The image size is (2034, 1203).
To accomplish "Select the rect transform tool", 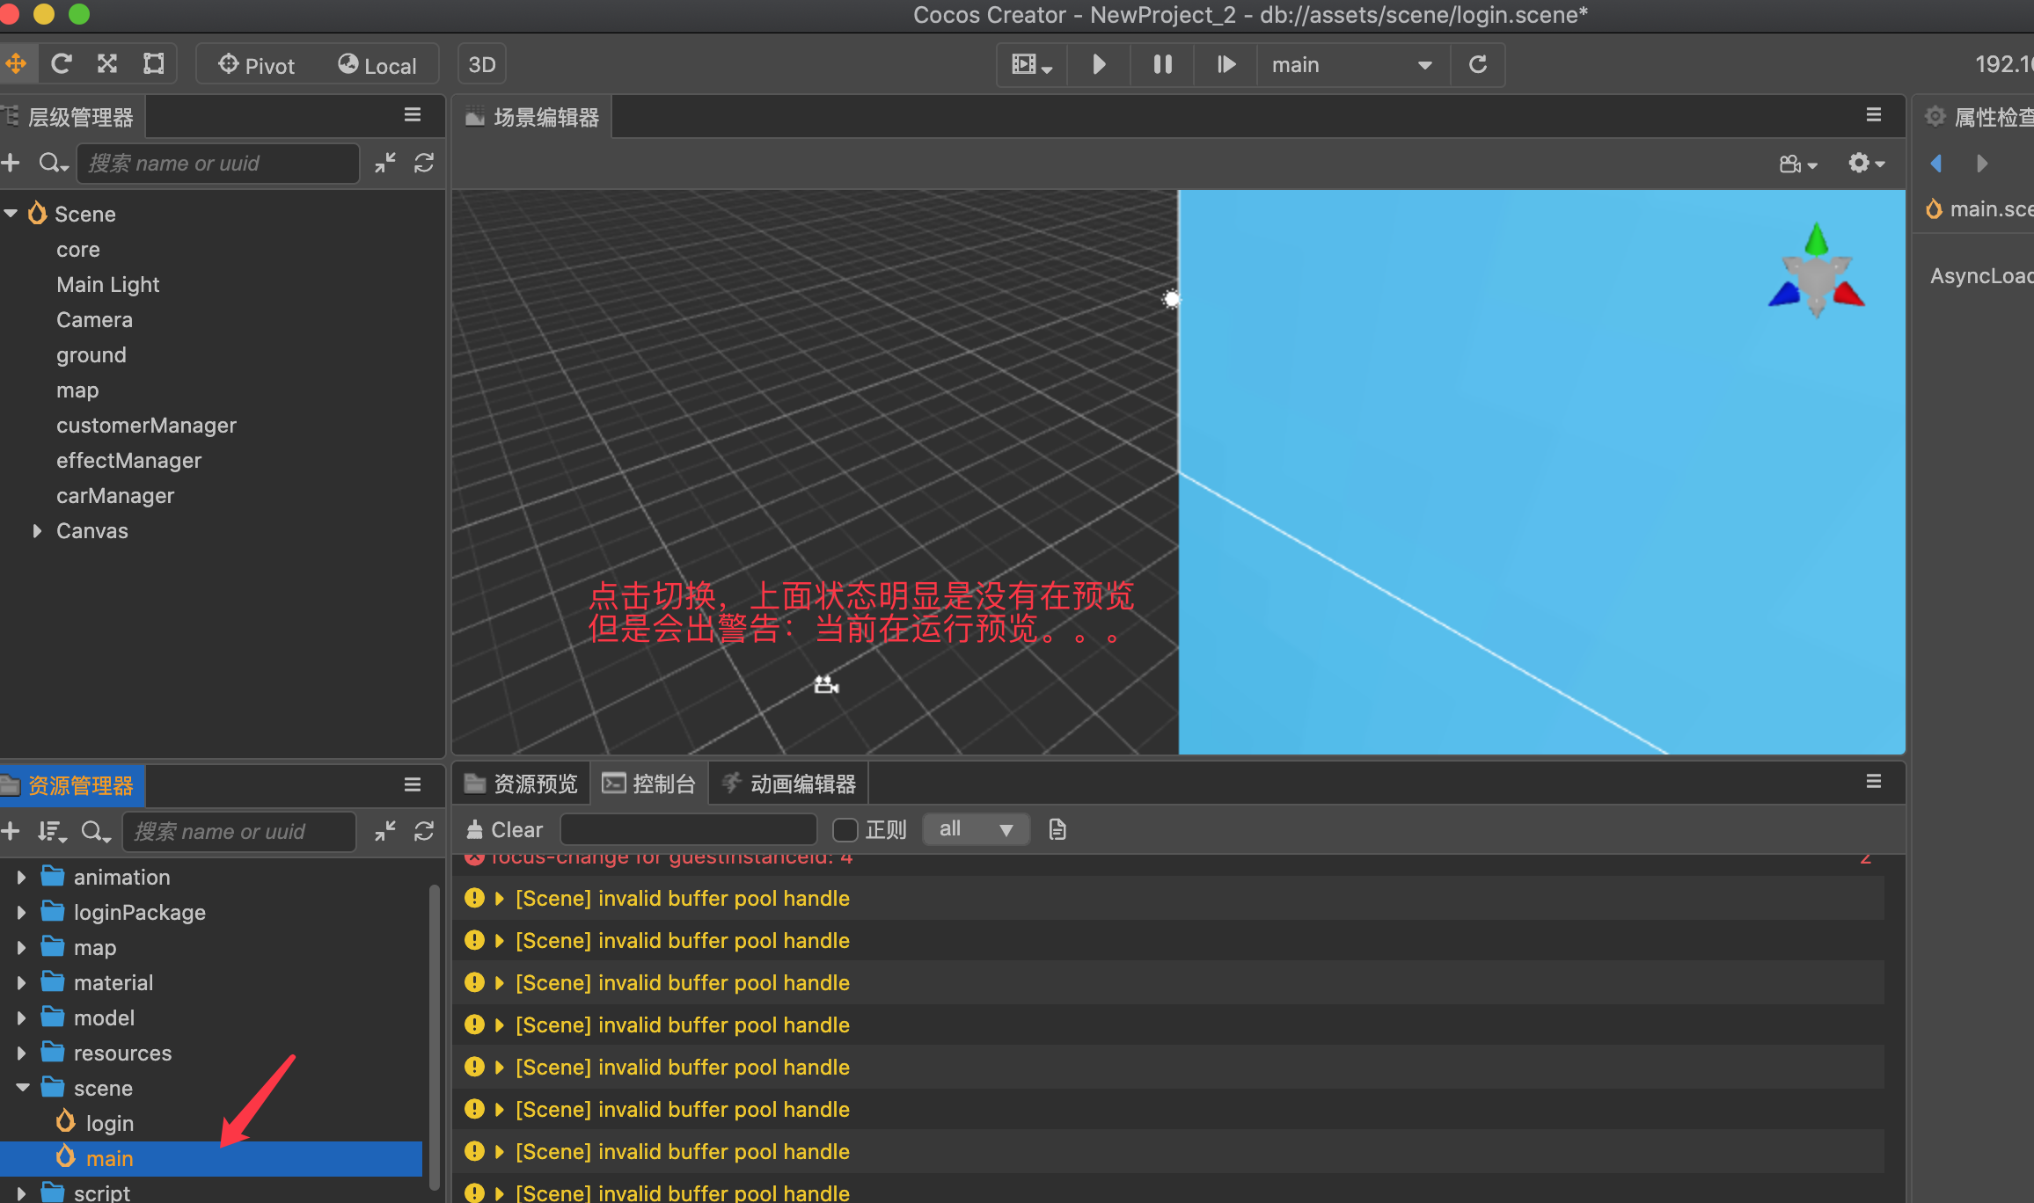I will (154, 64).
